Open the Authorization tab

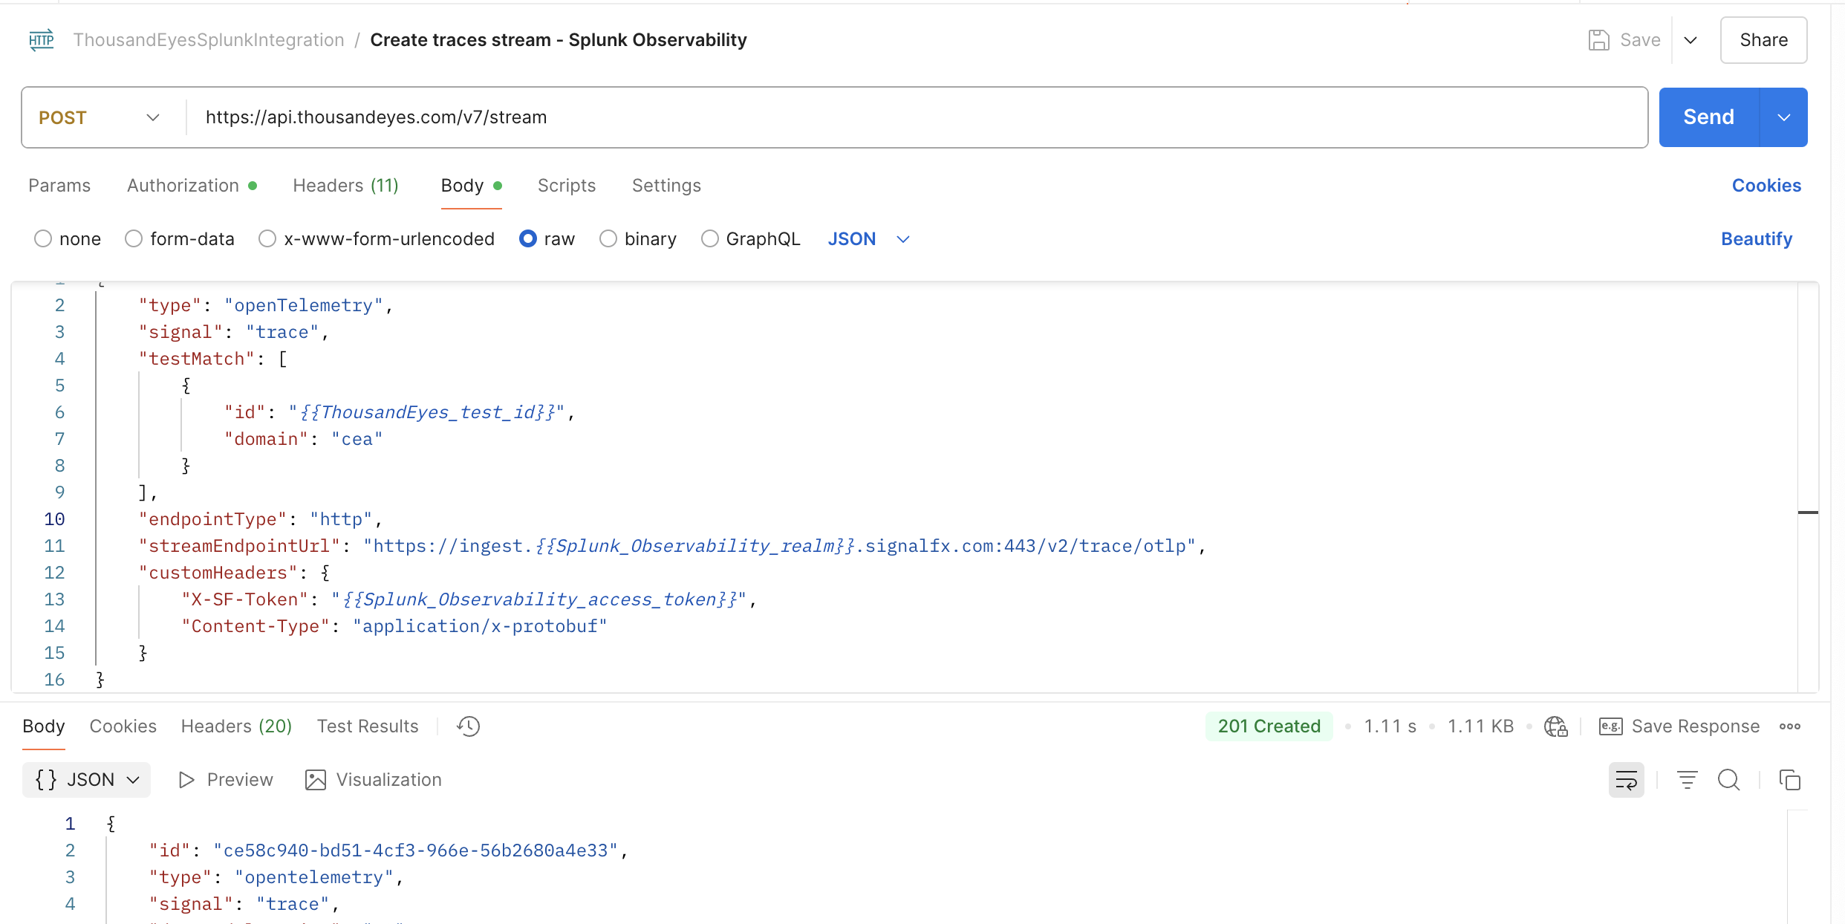pyautogui.click(x=192, y=186)
